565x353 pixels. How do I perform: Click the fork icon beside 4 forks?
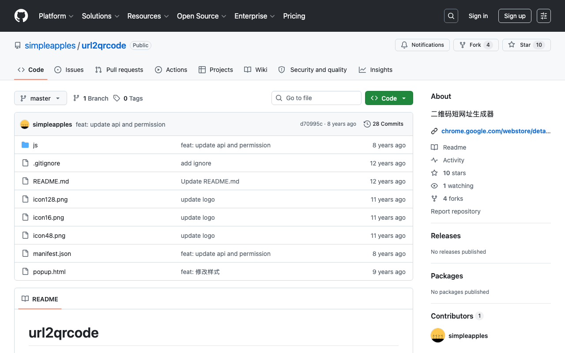pyautogui.click(x=434, y=199)
